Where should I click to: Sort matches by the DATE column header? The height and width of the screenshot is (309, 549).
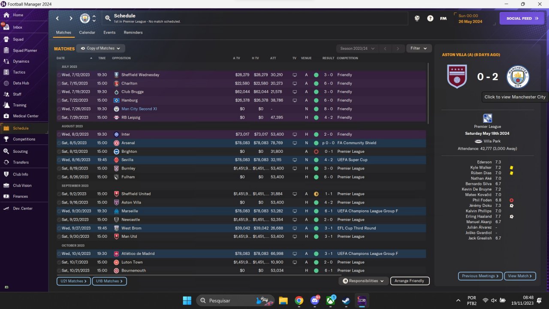[60, 58]
